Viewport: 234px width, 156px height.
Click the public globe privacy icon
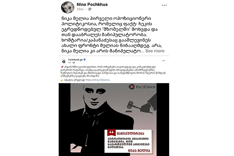click(90, 9)
